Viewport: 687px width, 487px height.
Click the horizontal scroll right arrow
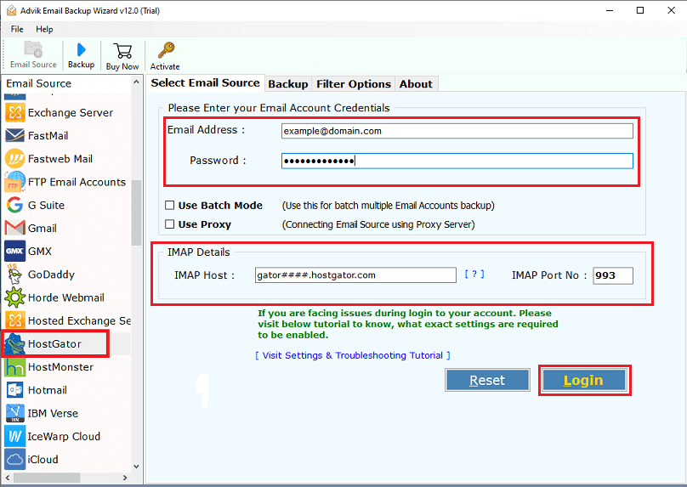coord(125,478)
